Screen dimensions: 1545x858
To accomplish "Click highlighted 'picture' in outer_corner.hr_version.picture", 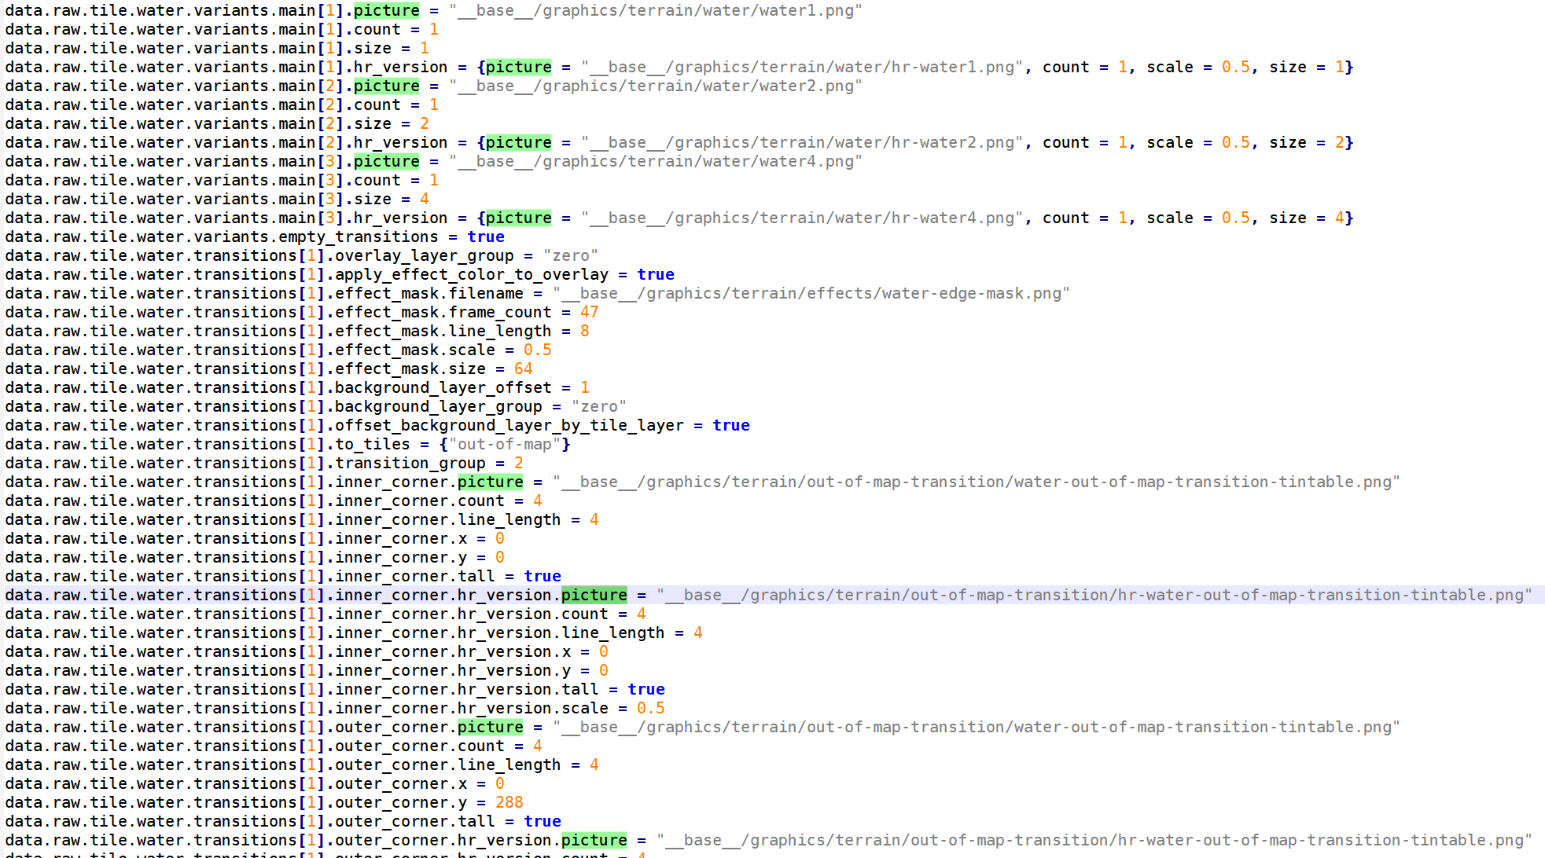I will point(594,840).
